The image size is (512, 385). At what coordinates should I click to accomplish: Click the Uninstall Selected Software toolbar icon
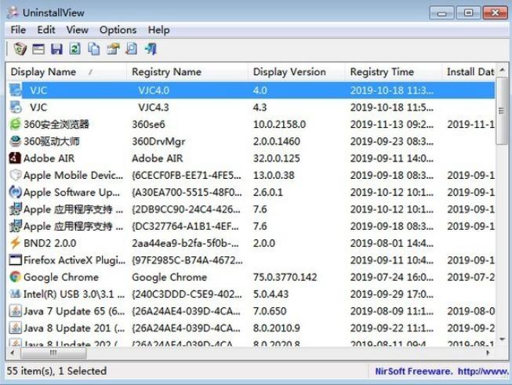[x=20, y=49]
